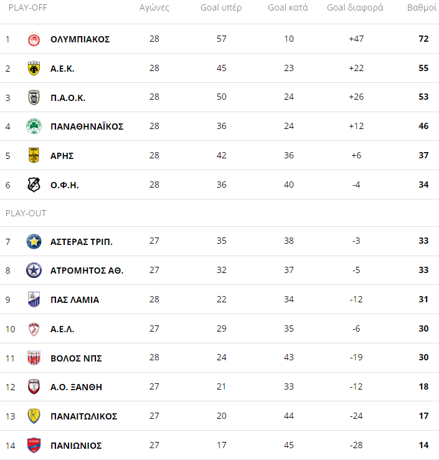Screen dimensions: 439x460
Task: Click the PAS Lamia team logo
Action: (x=34, y=300)
